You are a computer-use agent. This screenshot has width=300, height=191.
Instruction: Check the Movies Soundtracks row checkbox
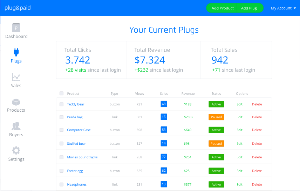tap(61, 157)
